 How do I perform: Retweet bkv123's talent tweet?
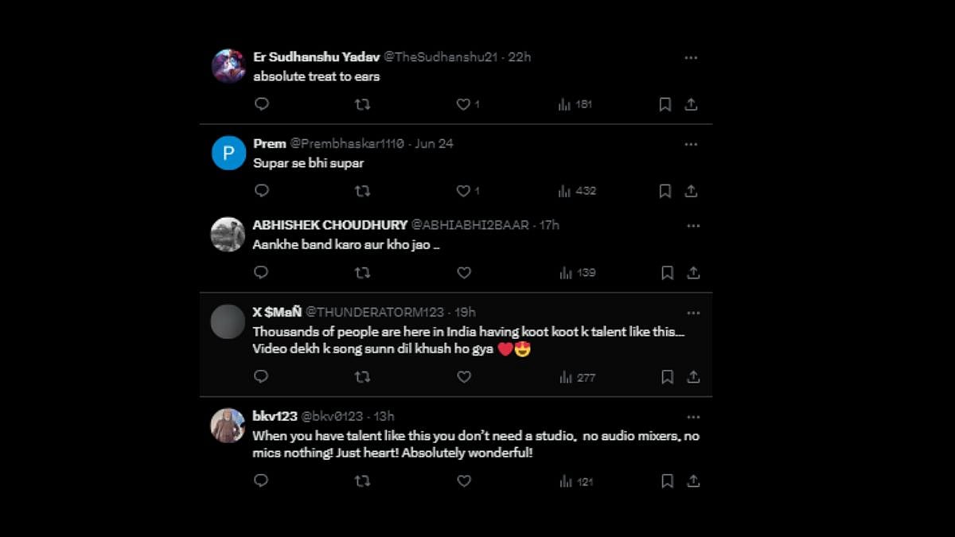(x=362, y=481)
